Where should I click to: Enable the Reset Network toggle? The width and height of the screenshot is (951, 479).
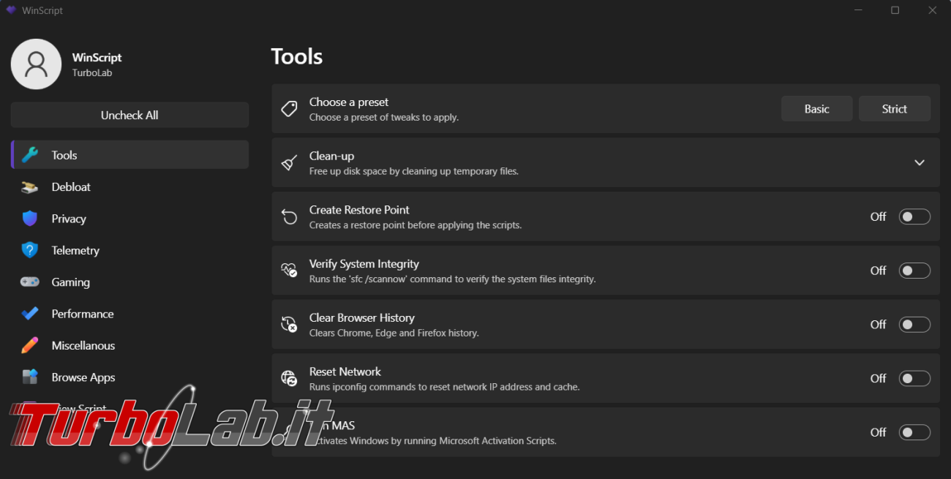[x=914, y=378]
